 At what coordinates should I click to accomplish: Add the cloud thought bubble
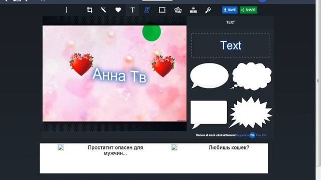click(251, 76)
